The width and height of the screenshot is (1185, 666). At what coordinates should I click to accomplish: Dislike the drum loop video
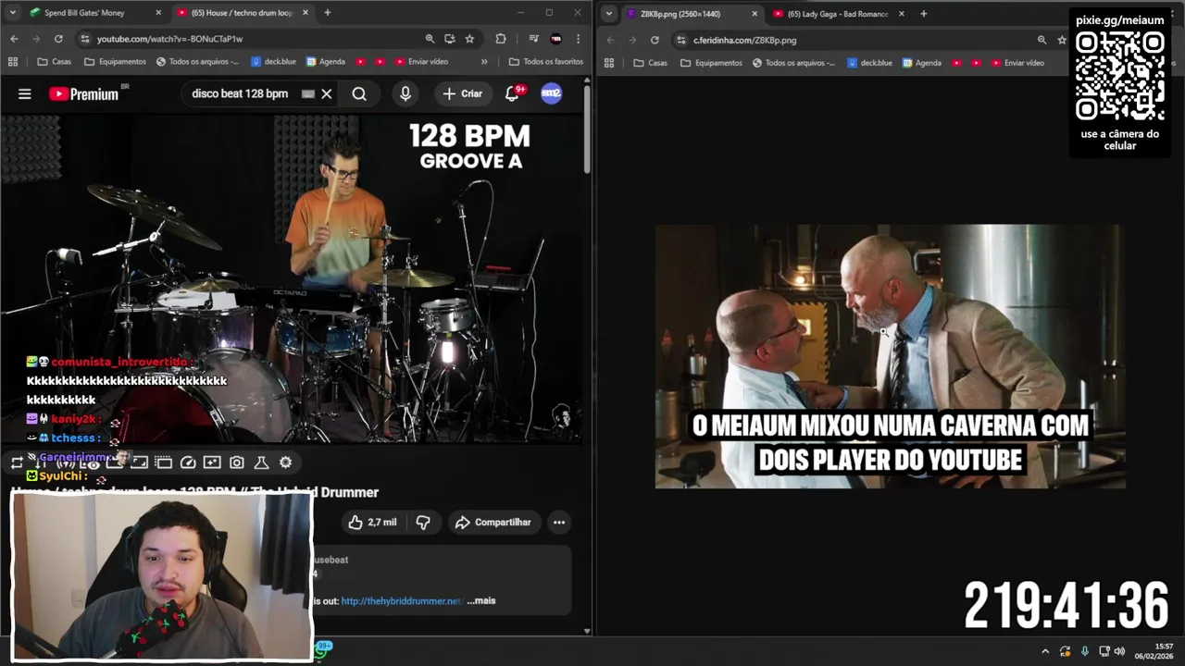click(423, 523)
